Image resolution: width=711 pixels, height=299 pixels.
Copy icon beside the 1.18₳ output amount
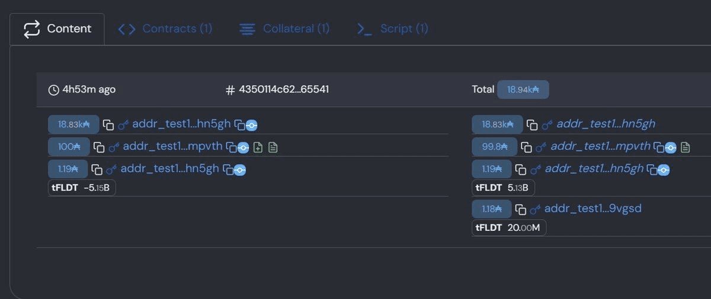(521, 209)
